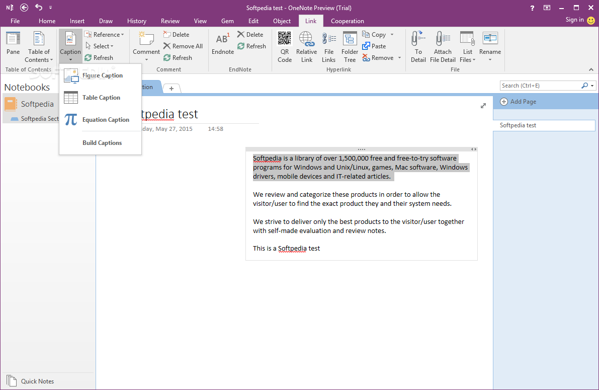Open Ribbon Display Options button
The image size is (599, 390).
pyautogui.click(x=547, y=8)
